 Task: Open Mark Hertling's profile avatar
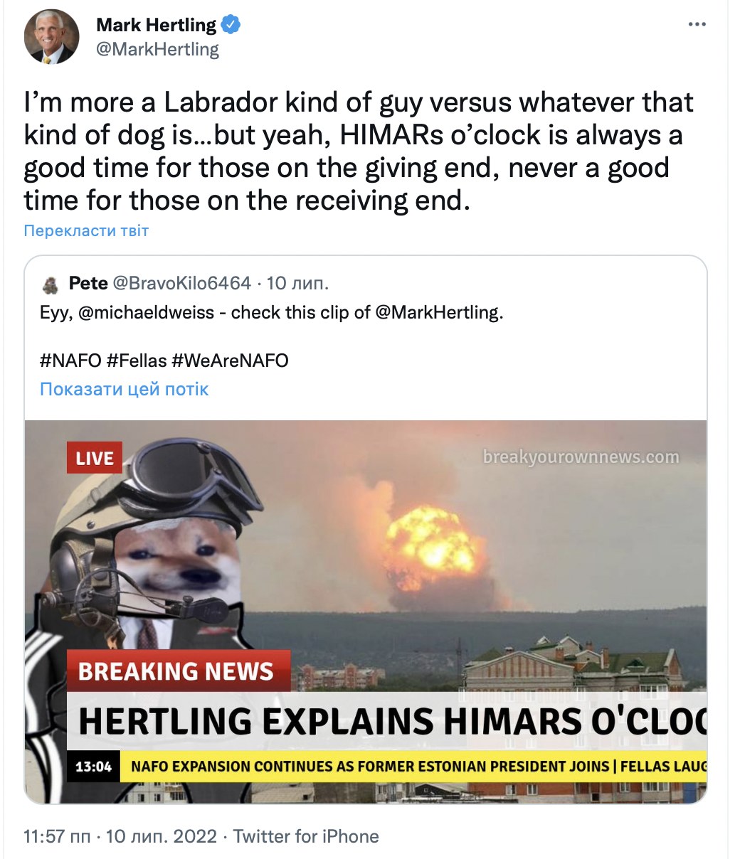51,38
